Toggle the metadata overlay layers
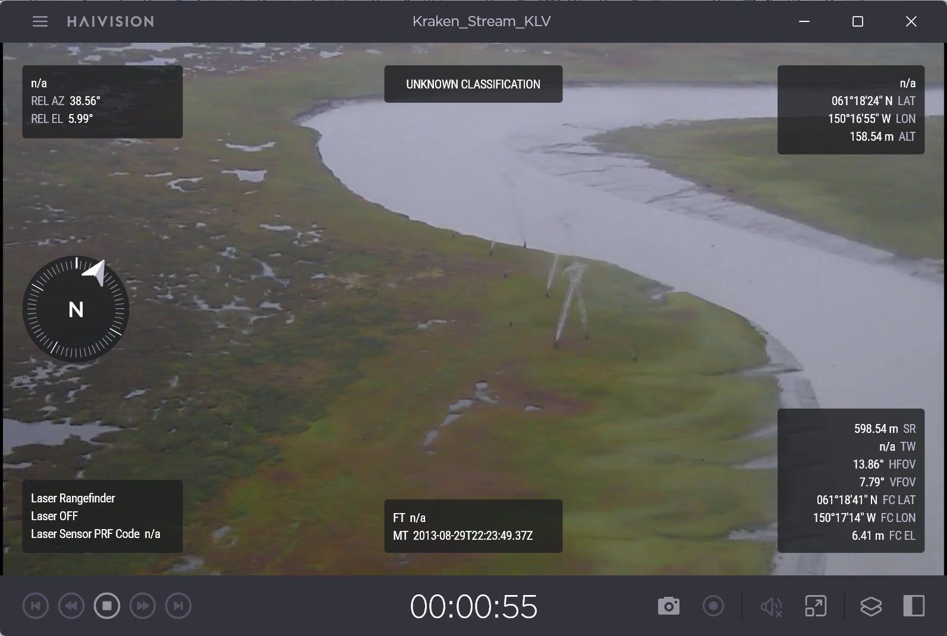This screenshot has width=947, height=636. tap(871, 606)
